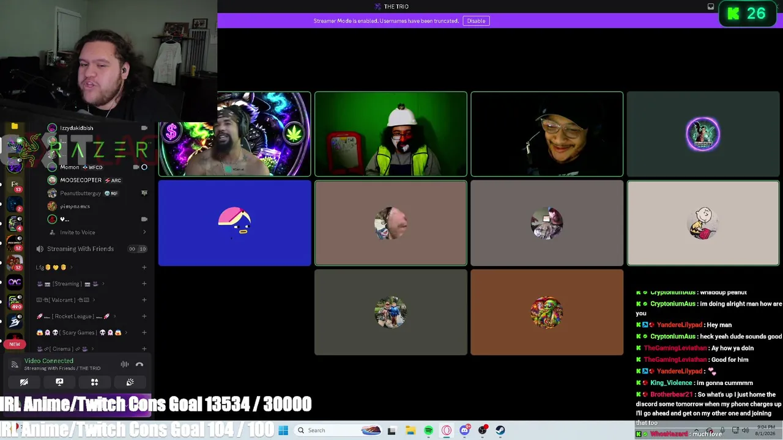Open server icon with 490 badge

(x=15, y=302)
